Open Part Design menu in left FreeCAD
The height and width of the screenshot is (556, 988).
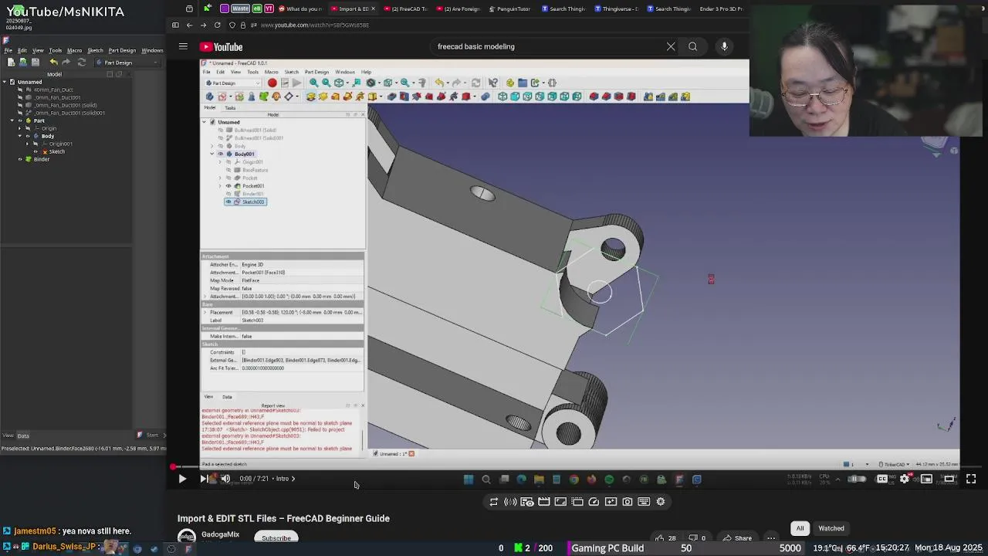[x=122, y=50]
